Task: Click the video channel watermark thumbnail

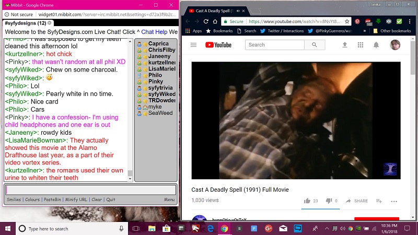Action: 390,169
